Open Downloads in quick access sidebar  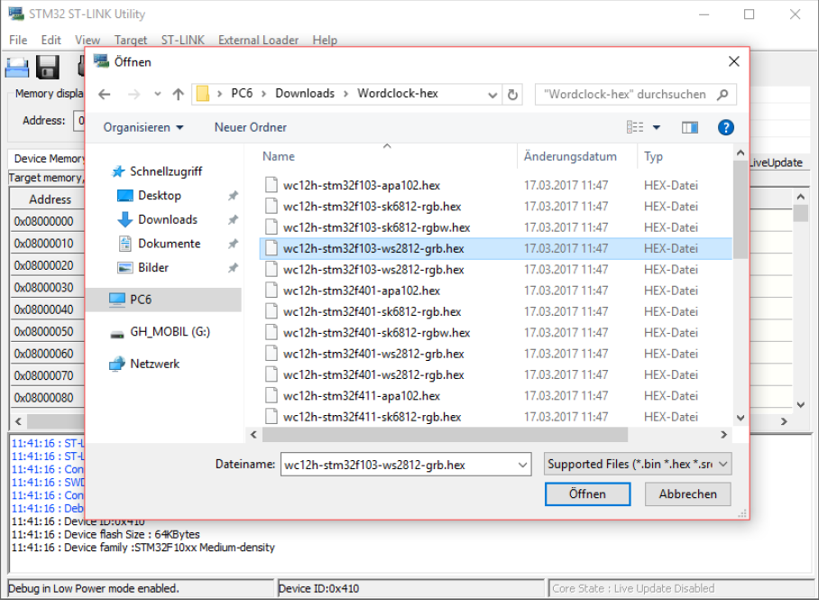click(157, 219)
